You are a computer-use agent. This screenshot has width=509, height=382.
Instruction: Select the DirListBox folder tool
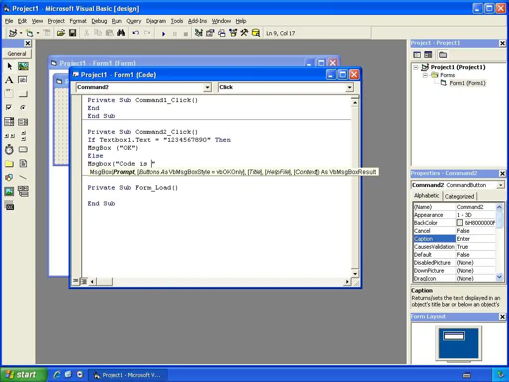[9, 163]
